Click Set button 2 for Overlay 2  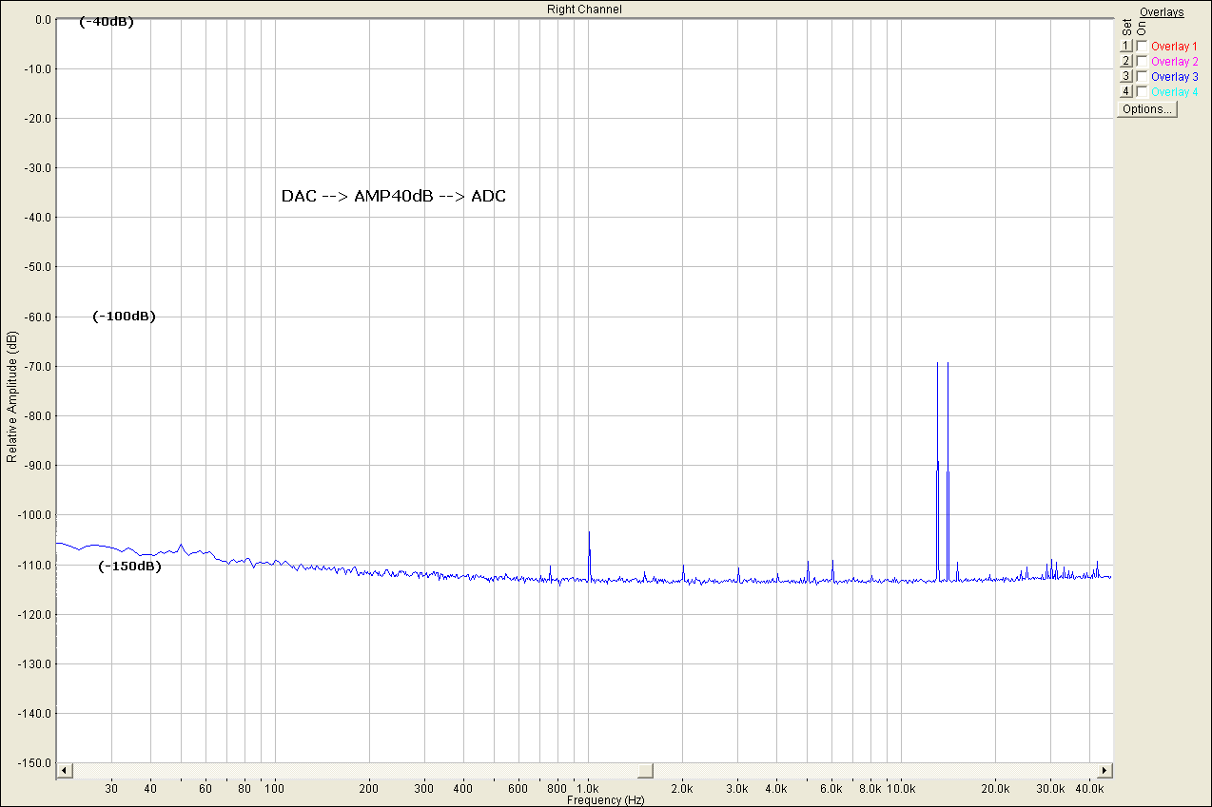pos(1125,61)
